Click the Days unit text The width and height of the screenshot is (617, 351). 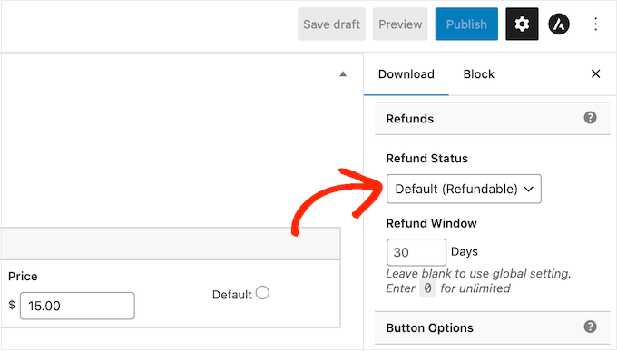(x=465, y=251)
